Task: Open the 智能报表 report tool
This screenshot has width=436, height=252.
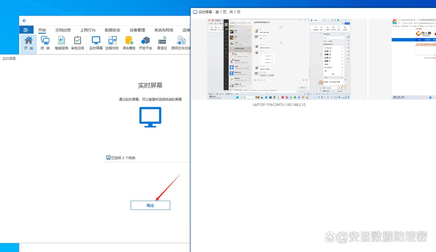Action: click(x=61, y=44)
